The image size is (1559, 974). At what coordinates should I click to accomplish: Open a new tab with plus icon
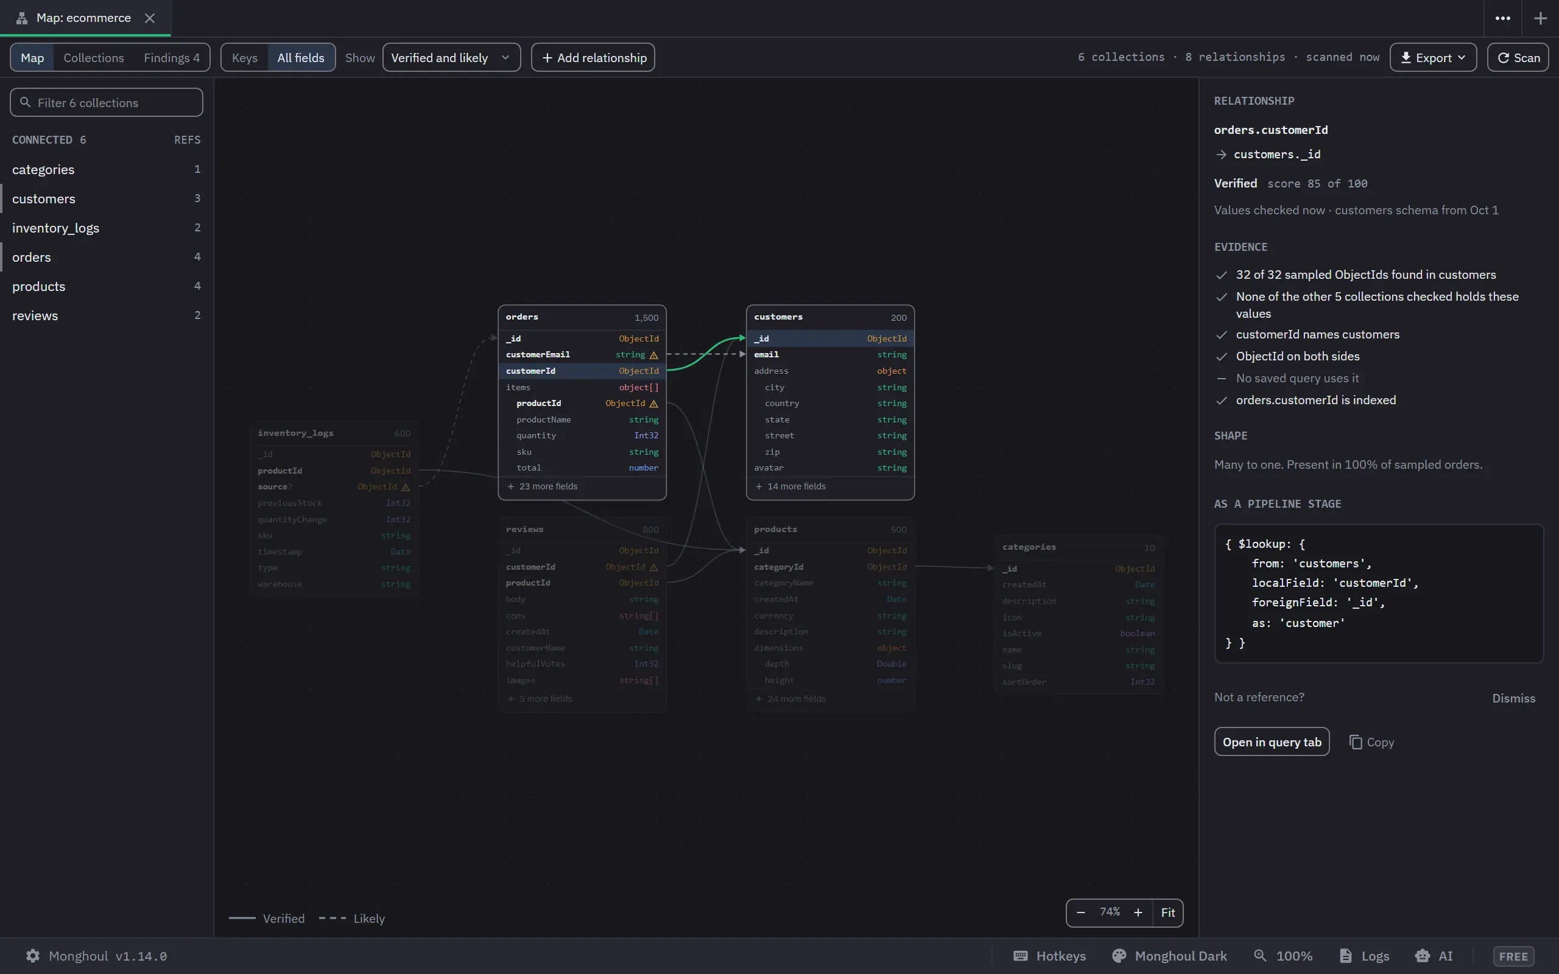pos(1540,18)
